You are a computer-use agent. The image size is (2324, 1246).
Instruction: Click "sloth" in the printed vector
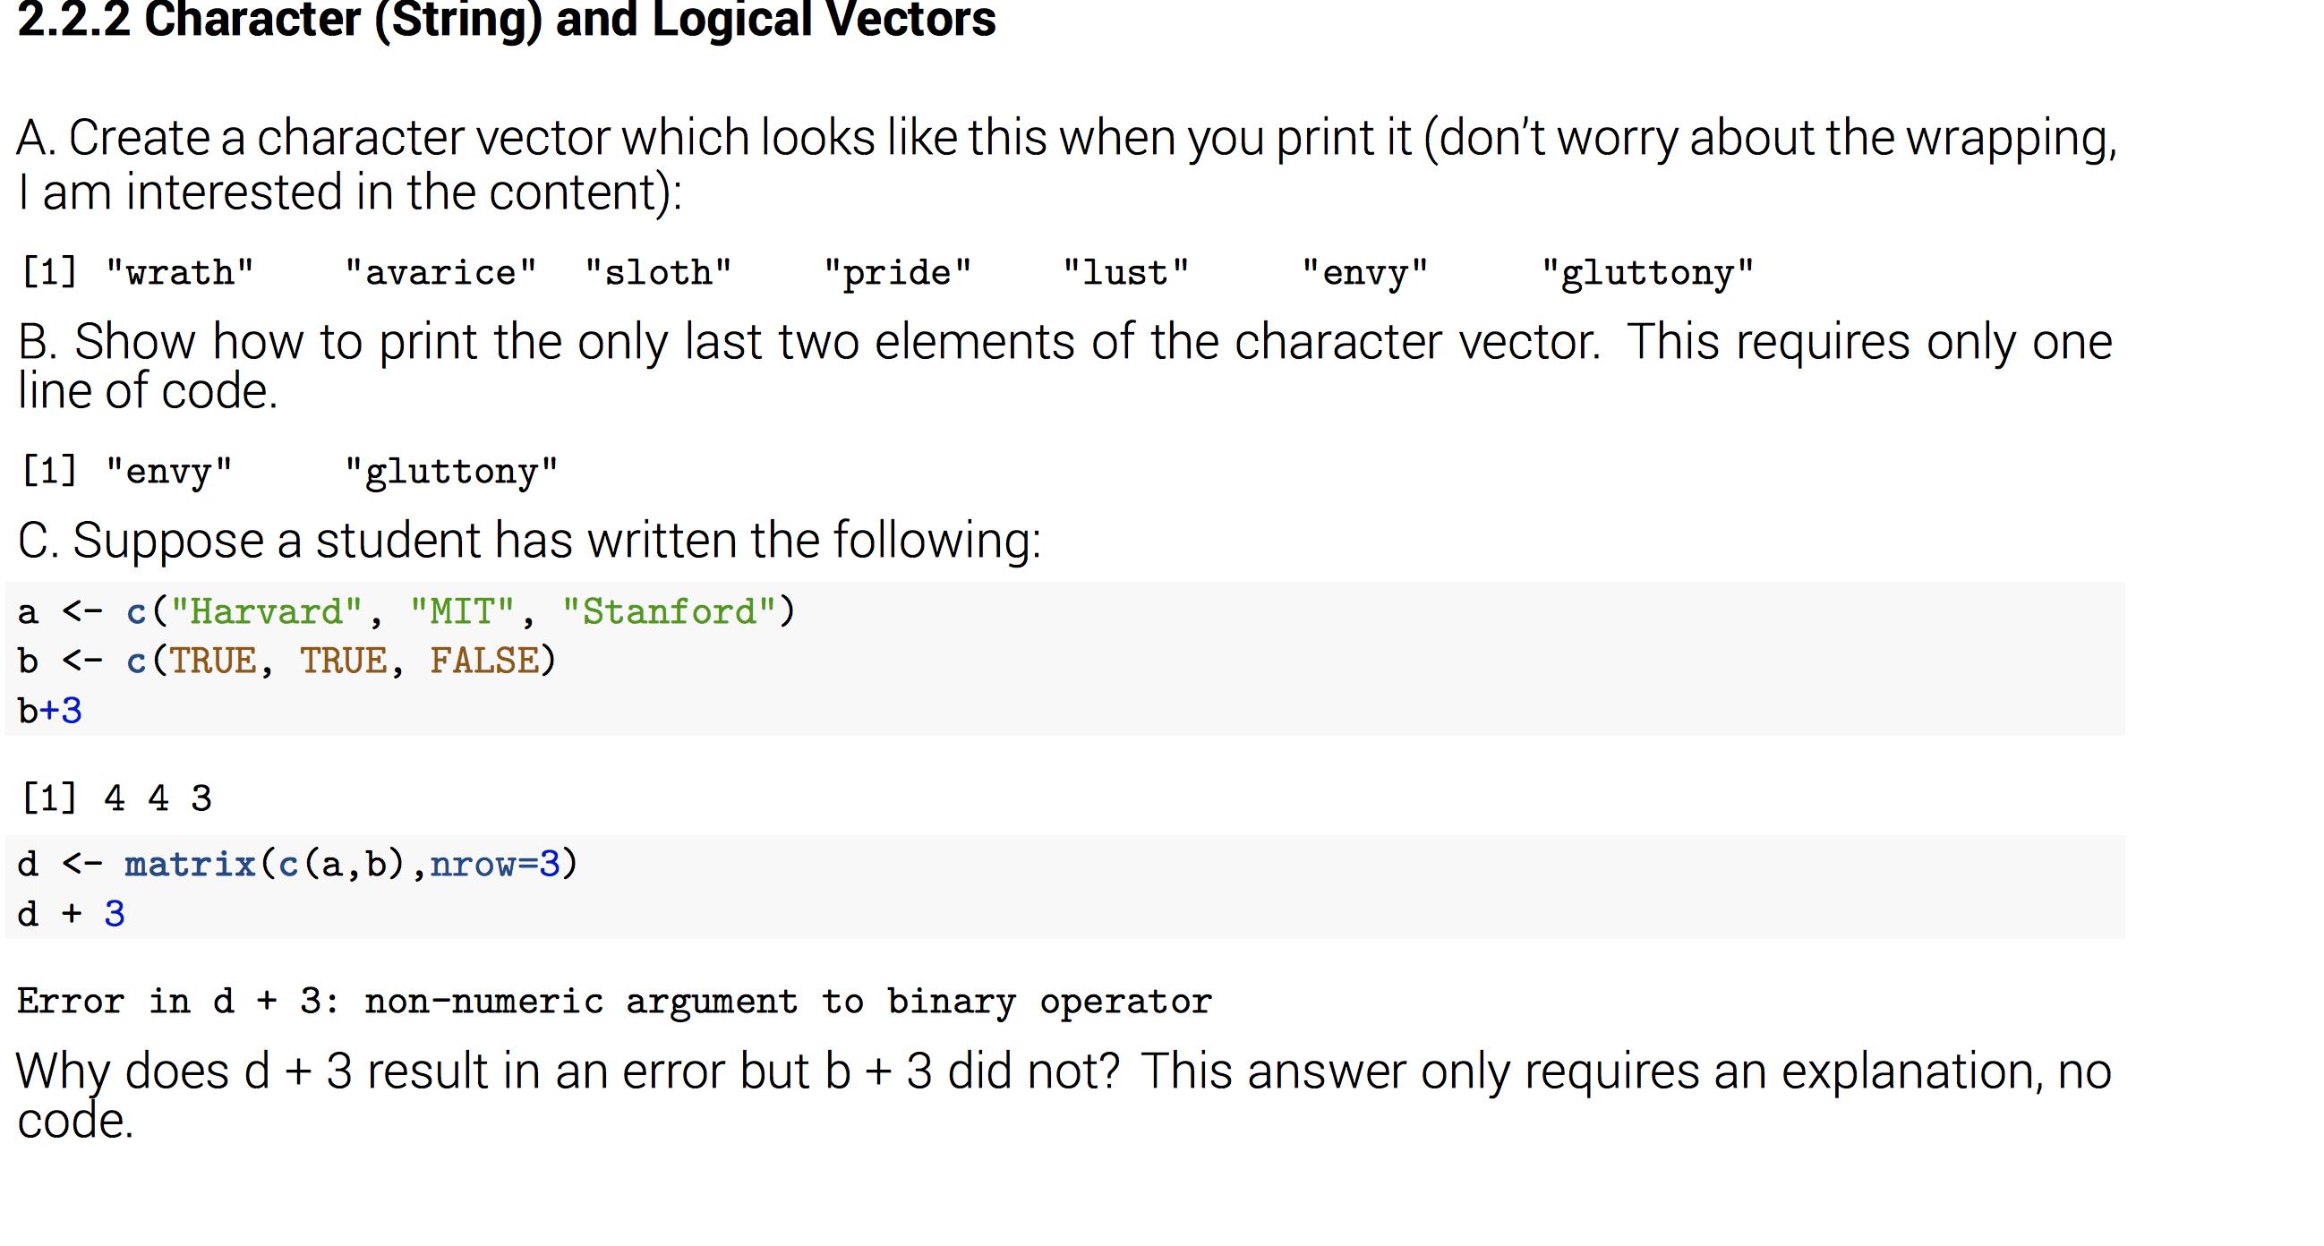pyautogui.click(x=658, y=272)
